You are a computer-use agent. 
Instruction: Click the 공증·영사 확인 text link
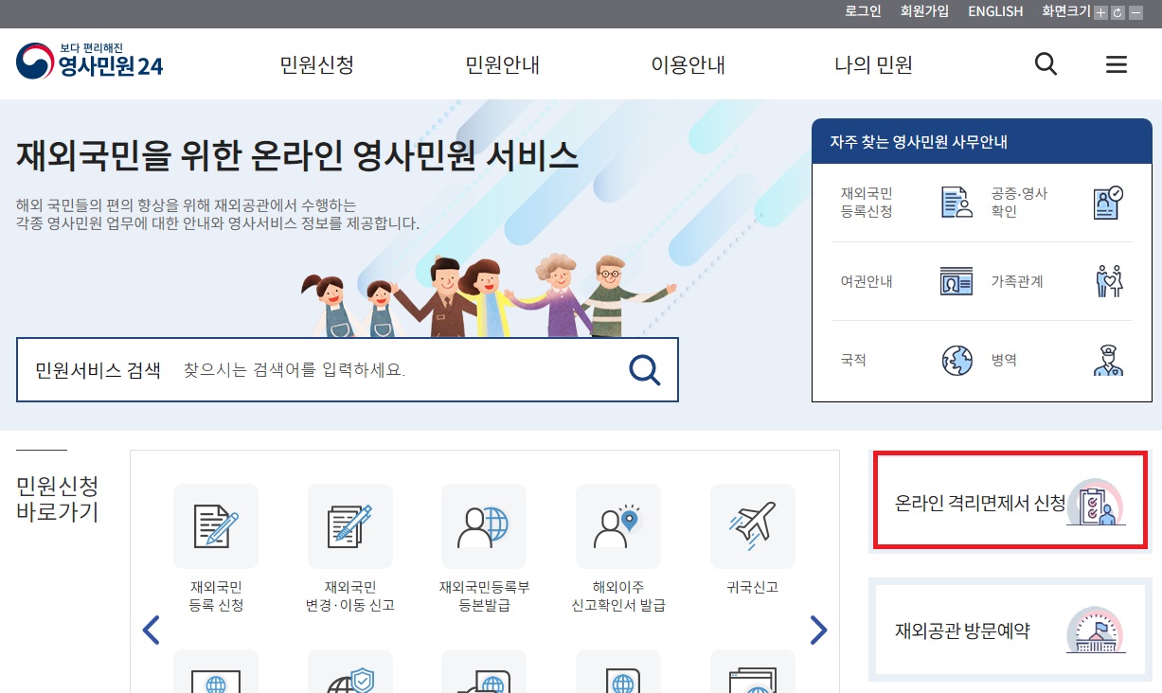1019,202
